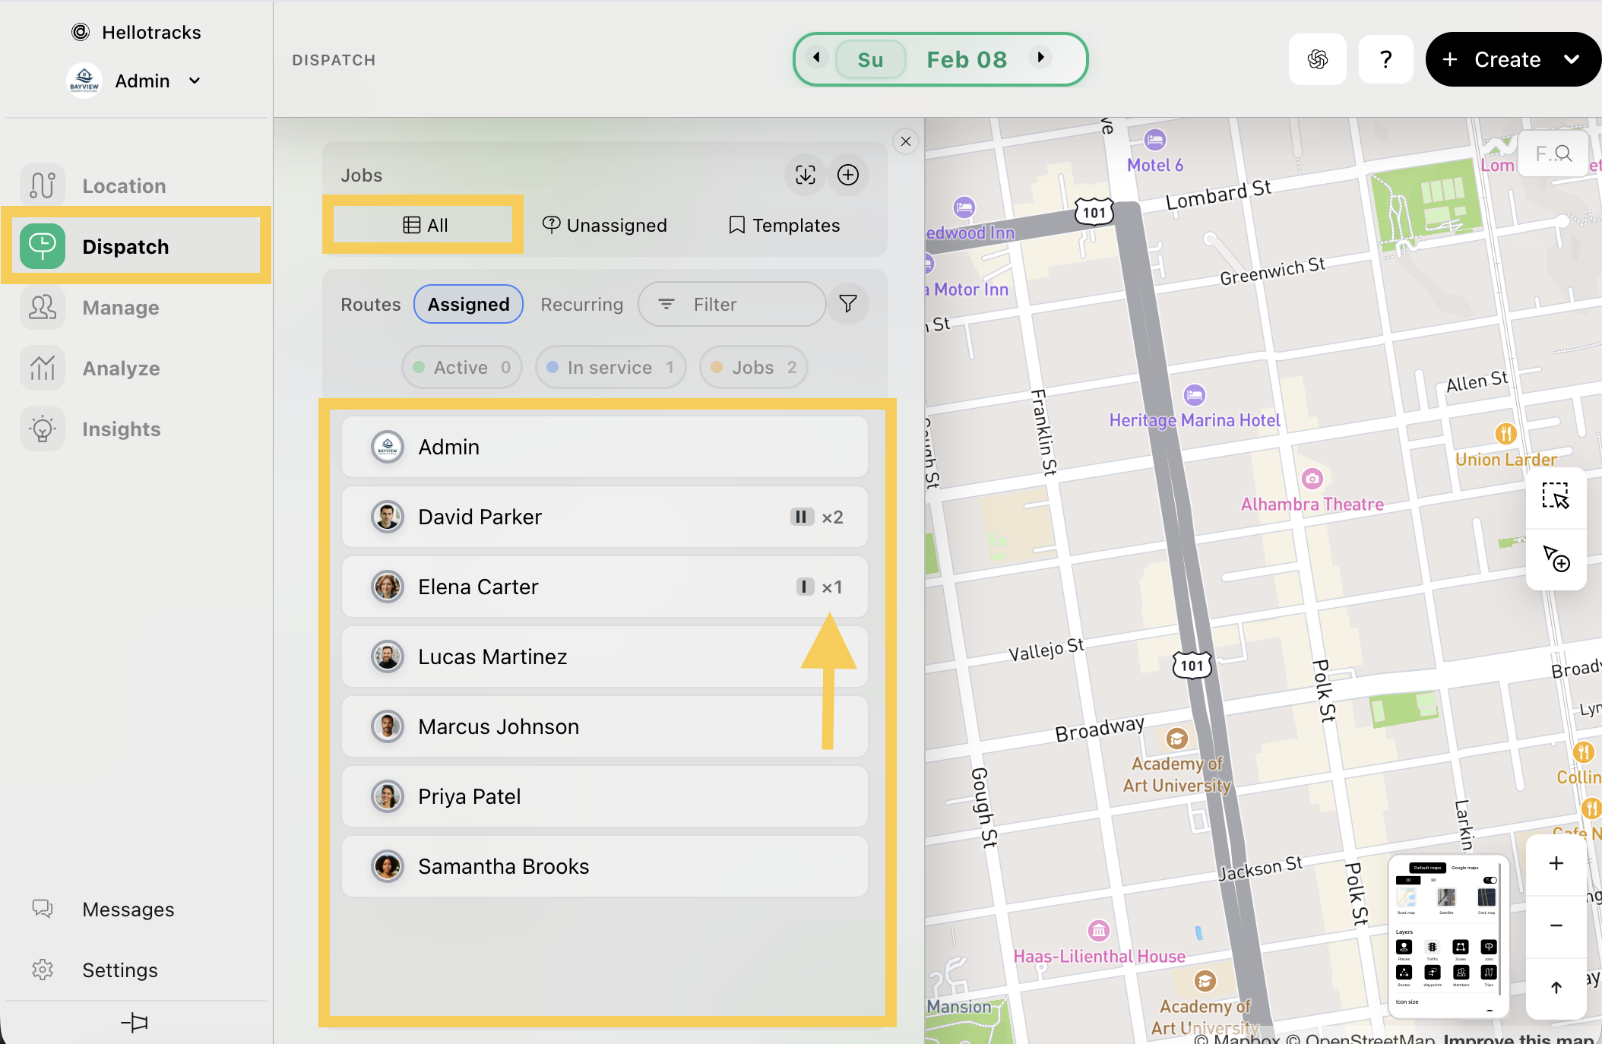Expand the Admin account dropdown
The image size is (1602, 1044).
pyautogui.click(x=195, y=81)
